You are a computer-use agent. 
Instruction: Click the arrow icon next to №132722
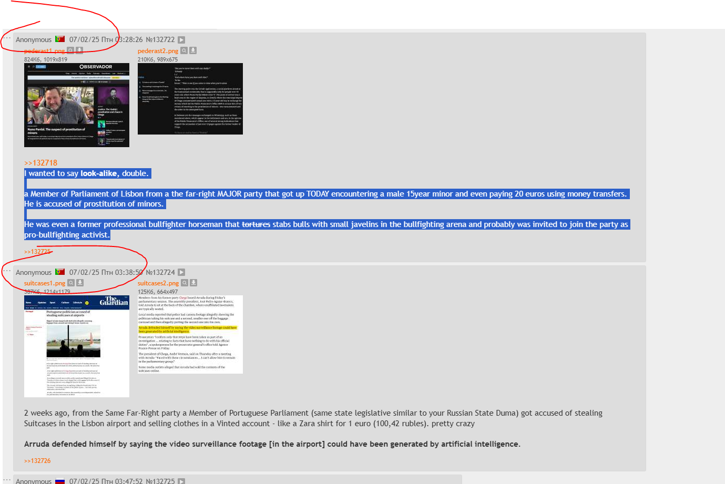pos(181,40)
